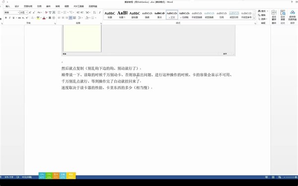Toggle justify paragraph alignment

71,18
